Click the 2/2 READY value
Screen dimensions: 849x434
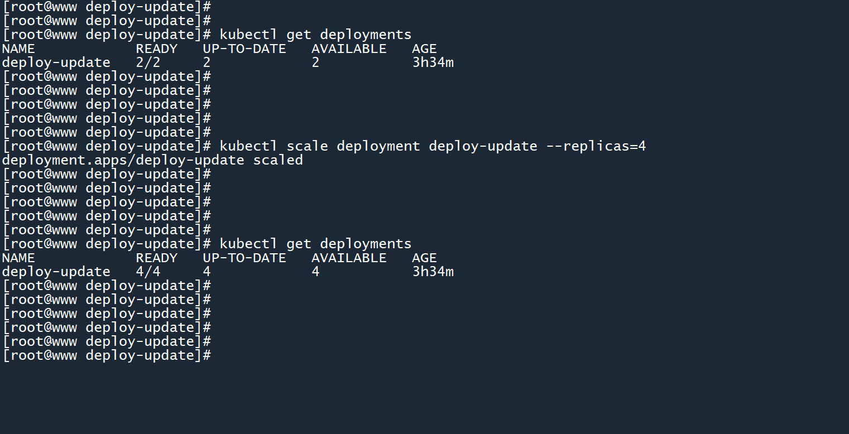(148, 62)
